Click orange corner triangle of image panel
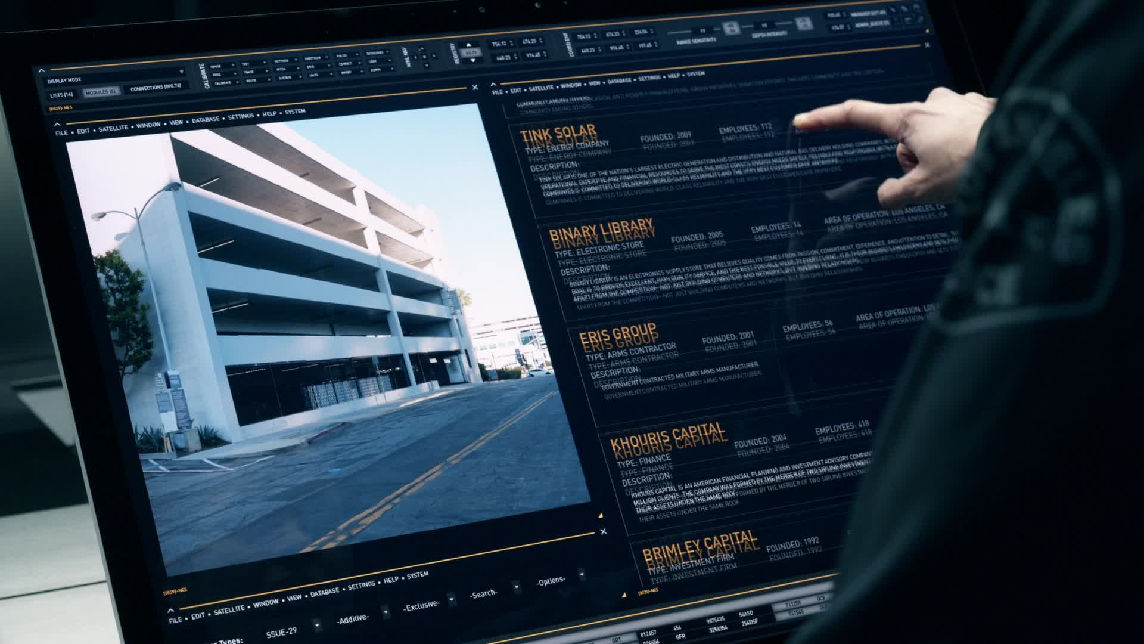Image resolution: width=1144 pixels, height=644 pixels. (x=601, y=515)
